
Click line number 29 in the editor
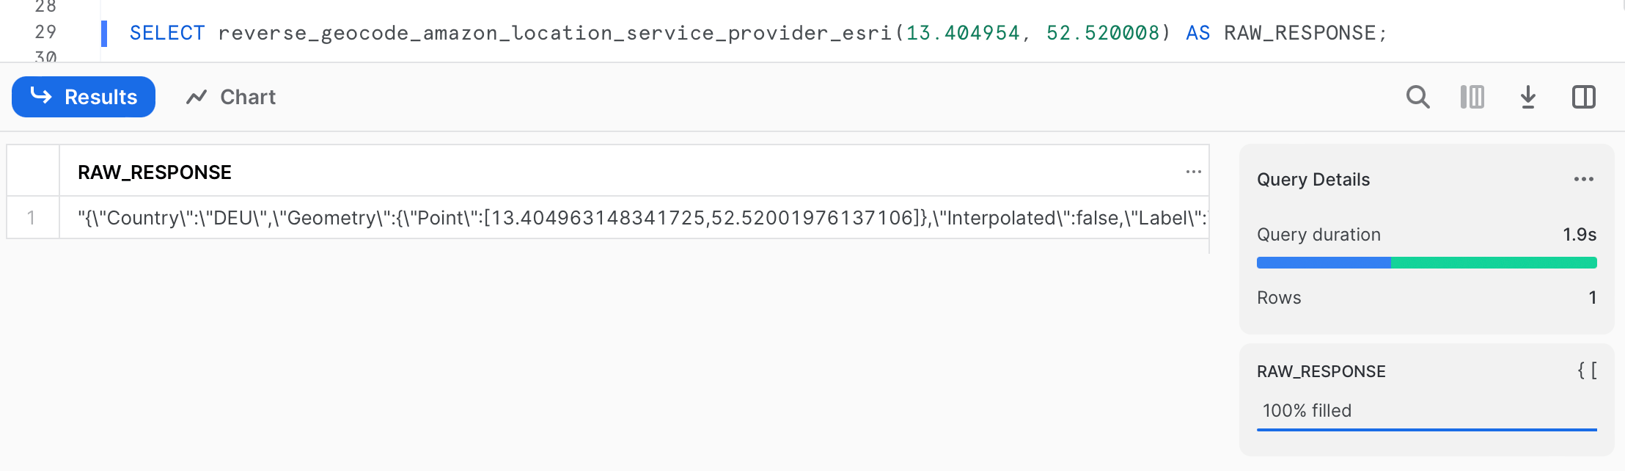coord(45,32)
